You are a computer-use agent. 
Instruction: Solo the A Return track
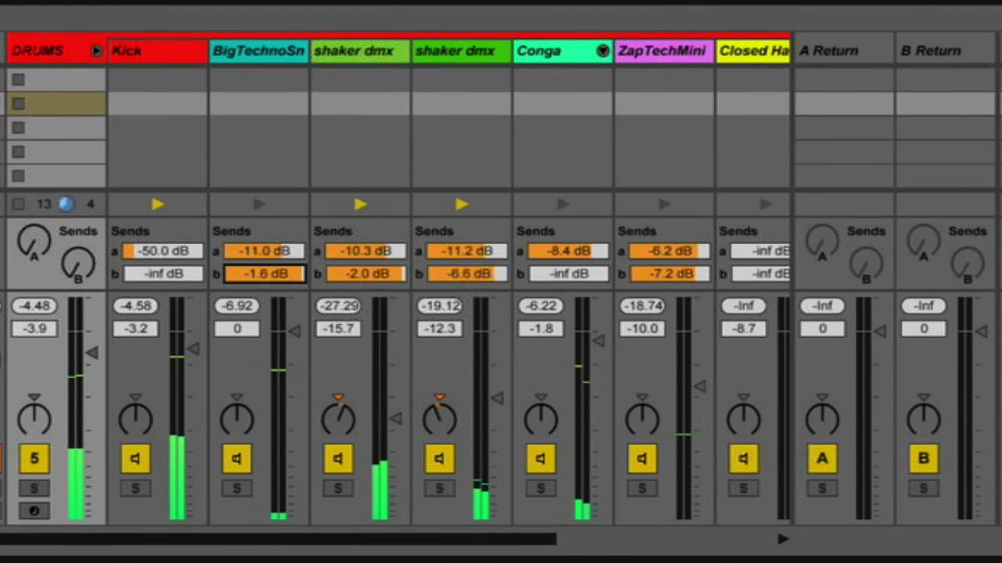point(822,489)
